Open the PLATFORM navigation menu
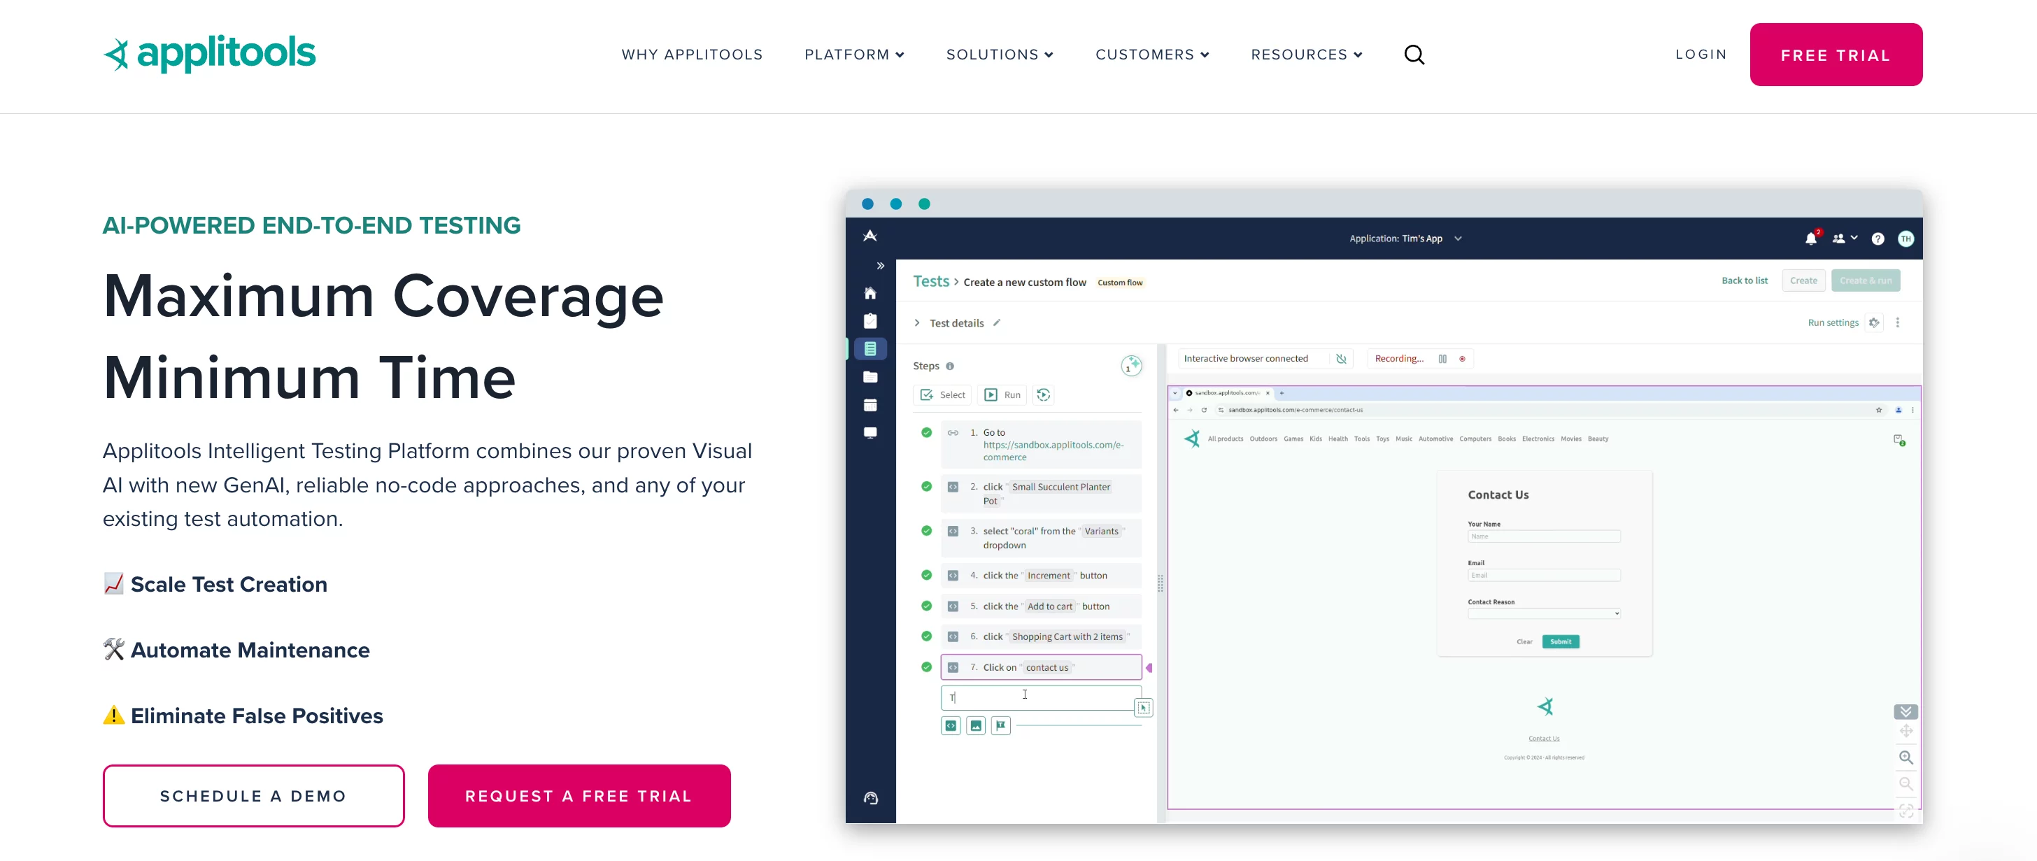2037x861 pixels. click(x=854, y=55)
